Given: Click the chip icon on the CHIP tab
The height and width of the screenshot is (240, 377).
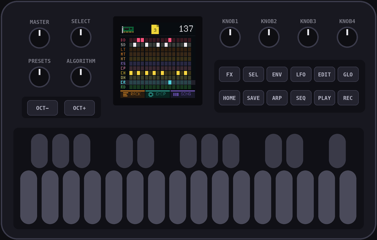Looking at the screenshot, I should pos(151,95).
